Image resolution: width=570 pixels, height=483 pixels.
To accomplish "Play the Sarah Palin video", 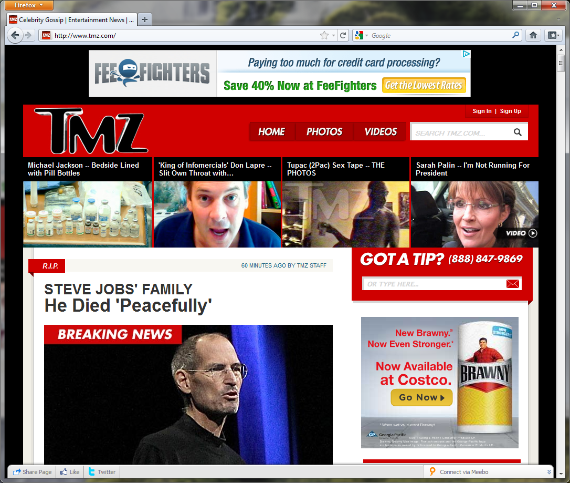I will [532, 233].
